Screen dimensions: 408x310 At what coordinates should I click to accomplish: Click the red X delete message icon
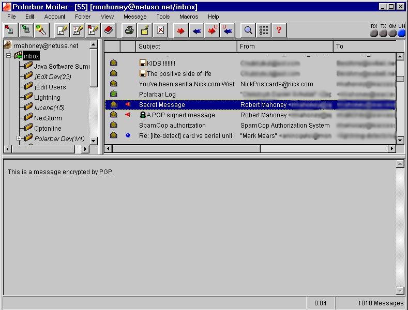tap(160, 30)
